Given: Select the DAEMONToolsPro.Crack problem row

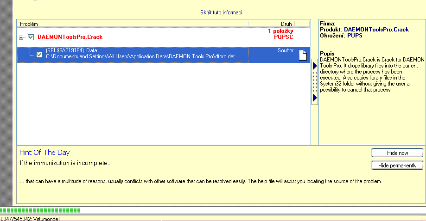Looking at the screenshot, I should (164, 37).
